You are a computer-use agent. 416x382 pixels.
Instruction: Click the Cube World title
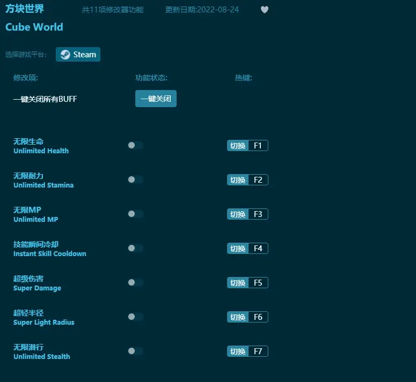[x=34, y=27]
